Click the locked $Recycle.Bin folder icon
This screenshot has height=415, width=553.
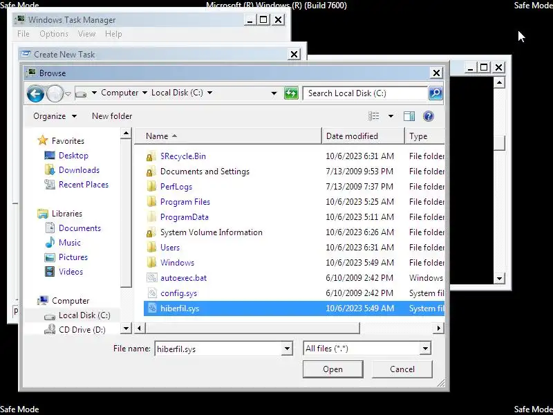151,156
